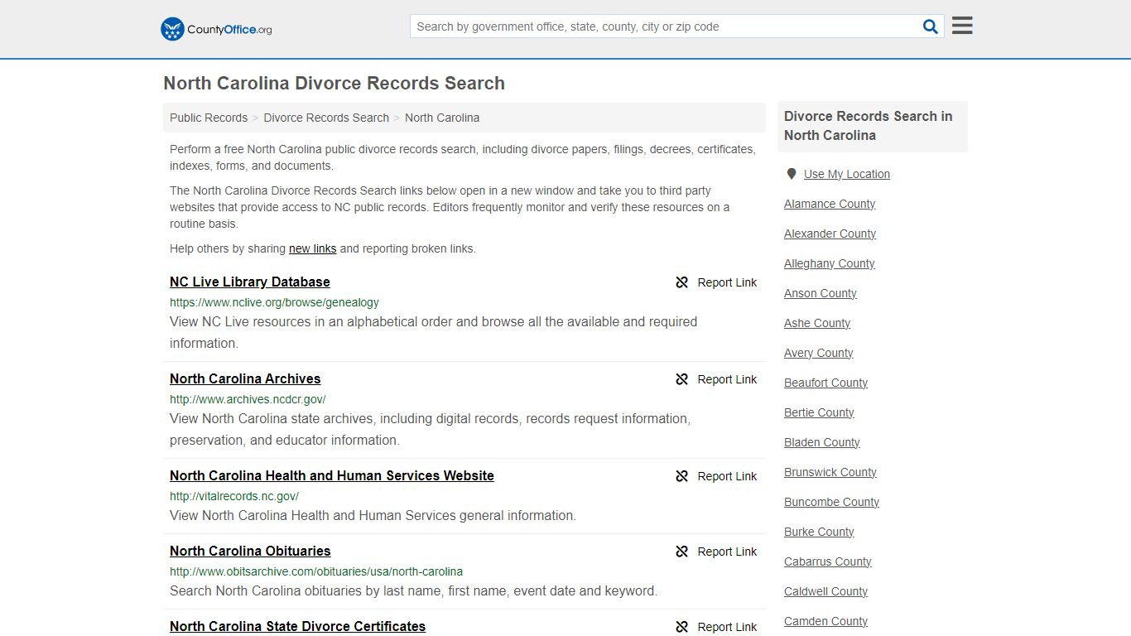Open North Carolina State Divorce Certificates

(x=297, y=626)
